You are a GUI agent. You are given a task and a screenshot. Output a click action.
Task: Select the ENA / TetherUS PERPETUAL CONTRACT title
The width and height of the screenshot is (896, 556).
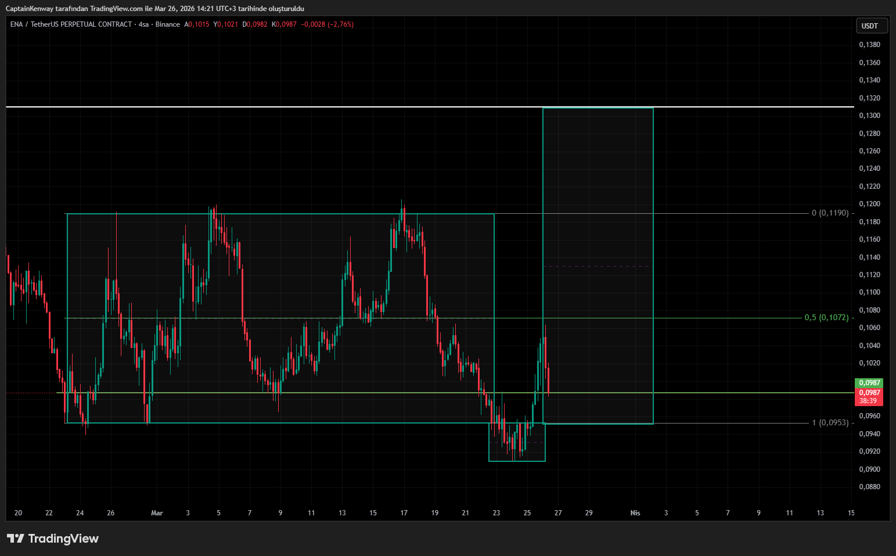click(x=71, y=24)
